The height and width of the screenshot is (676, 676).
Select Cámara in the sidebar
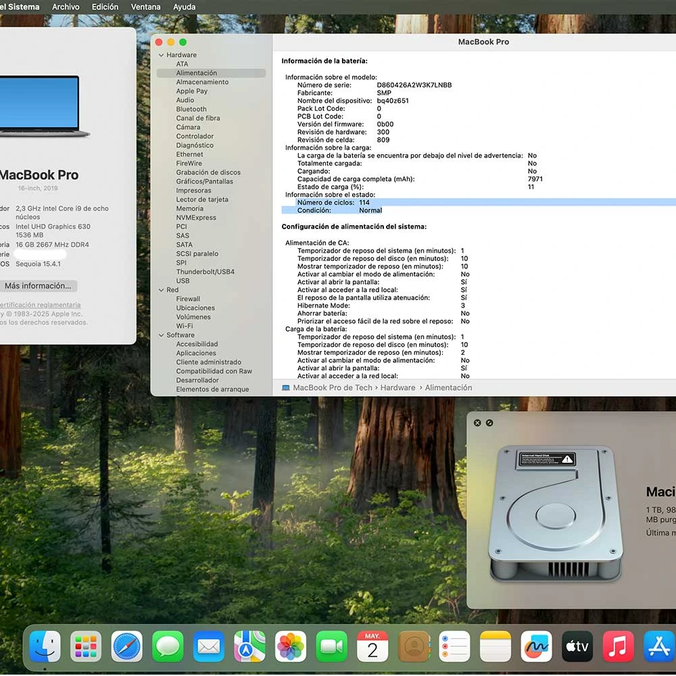188,127
